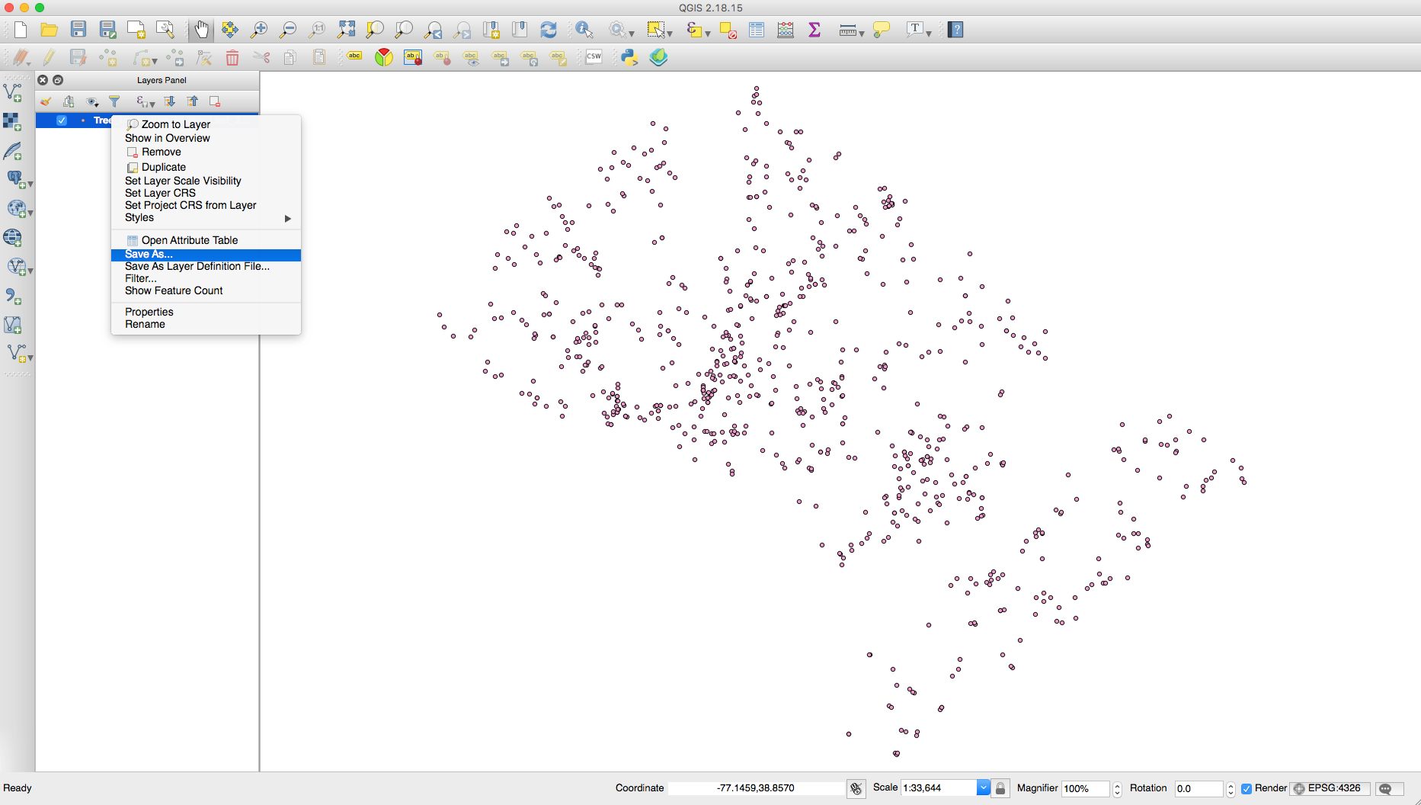Toggle the Render checkbox in status bar
1421x805 pixels.
coord(1247,788)
